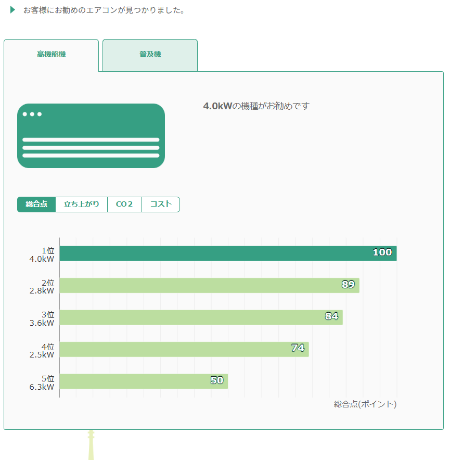The image size is (475, 460).
Task: Click the 4位 2.5kW bar showing 74
Action: click(184, 349)
